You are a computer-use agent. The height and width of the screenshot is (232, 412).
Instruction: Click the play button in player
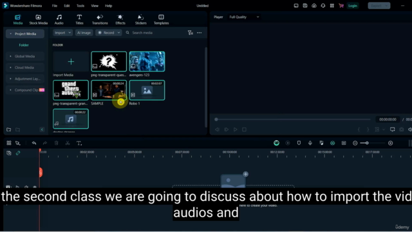tap(235, 130)
